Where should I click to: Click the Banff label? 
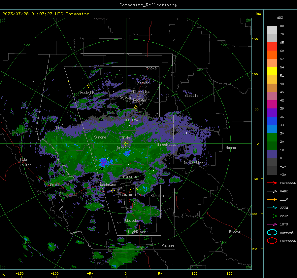pyautogui.click(x=54, y=184)
